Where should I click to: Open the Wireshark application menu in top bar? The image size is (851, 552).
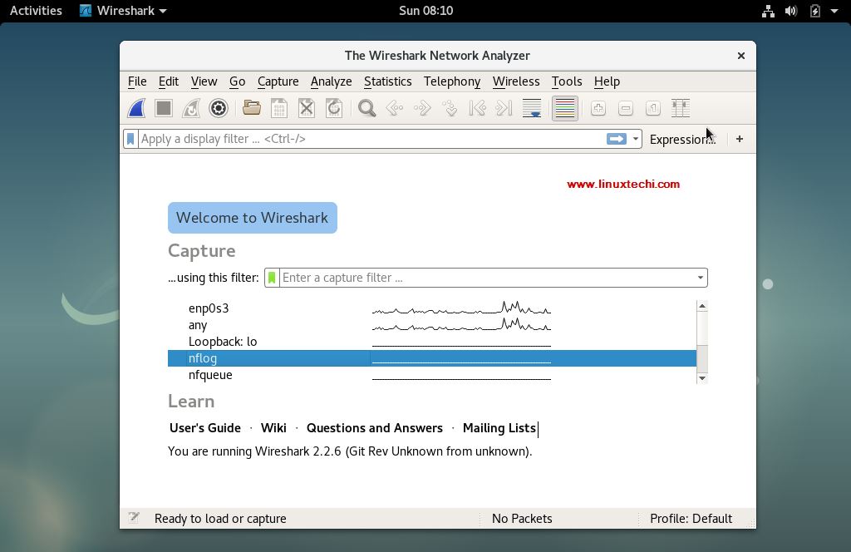[x=116, y=11]
